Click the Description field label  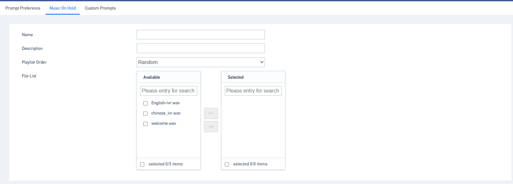(32, 48)
